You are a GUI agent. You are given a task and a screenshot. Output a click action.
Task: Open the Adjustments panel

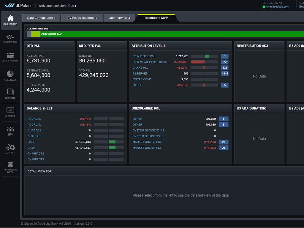point(10,56)
